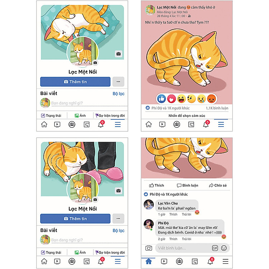Tap the camera icon beside comment field
The width and height of the screenshot is (269, 269).
point(149,248)
